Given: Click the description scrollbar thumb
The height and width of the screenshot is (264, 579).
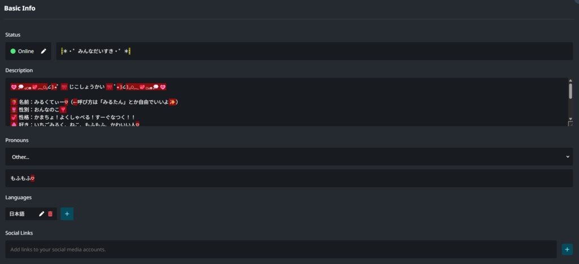Looking at the screenshot, I should click(570, 91).
